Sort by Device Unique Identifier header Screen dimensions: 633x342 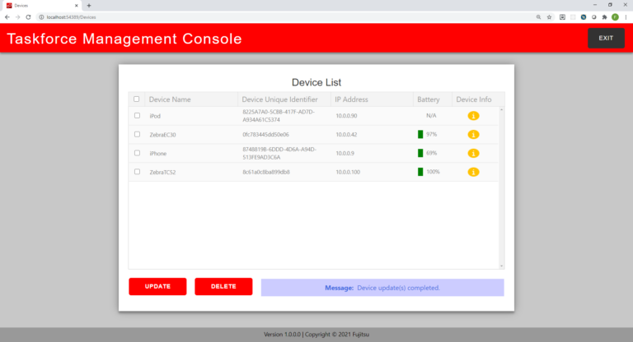284,99
